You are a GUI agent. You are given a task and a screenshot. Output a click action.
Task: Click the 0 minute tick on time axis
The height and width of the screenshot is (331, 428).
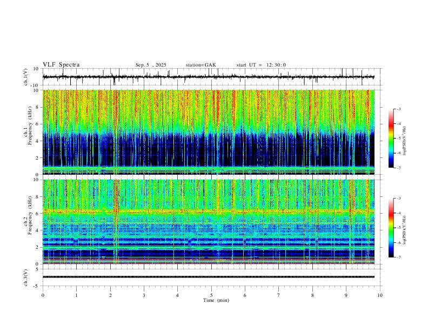[x=43, y=295]
